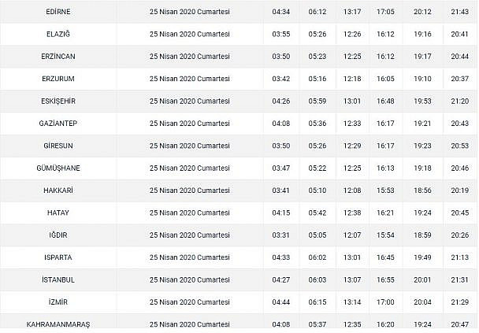Select the 03:42 time in the ERZURUM row
Viewport: 479px width, 333px height.
tap(280, 79)
